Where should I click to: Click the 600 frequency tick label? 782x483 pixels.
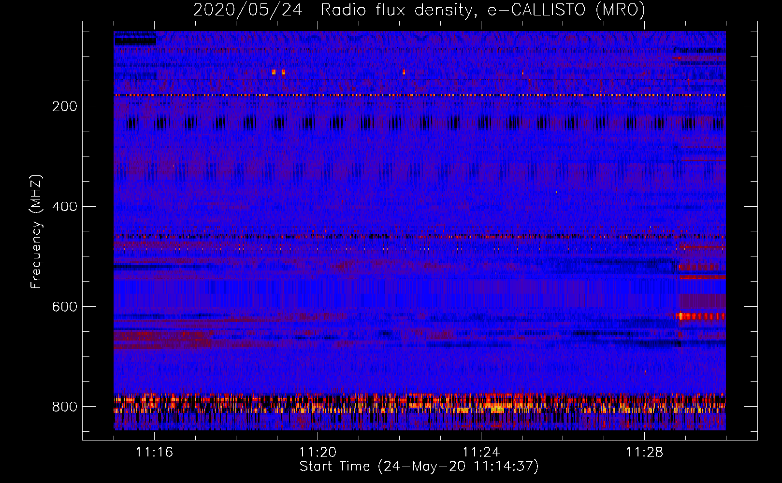65,307
